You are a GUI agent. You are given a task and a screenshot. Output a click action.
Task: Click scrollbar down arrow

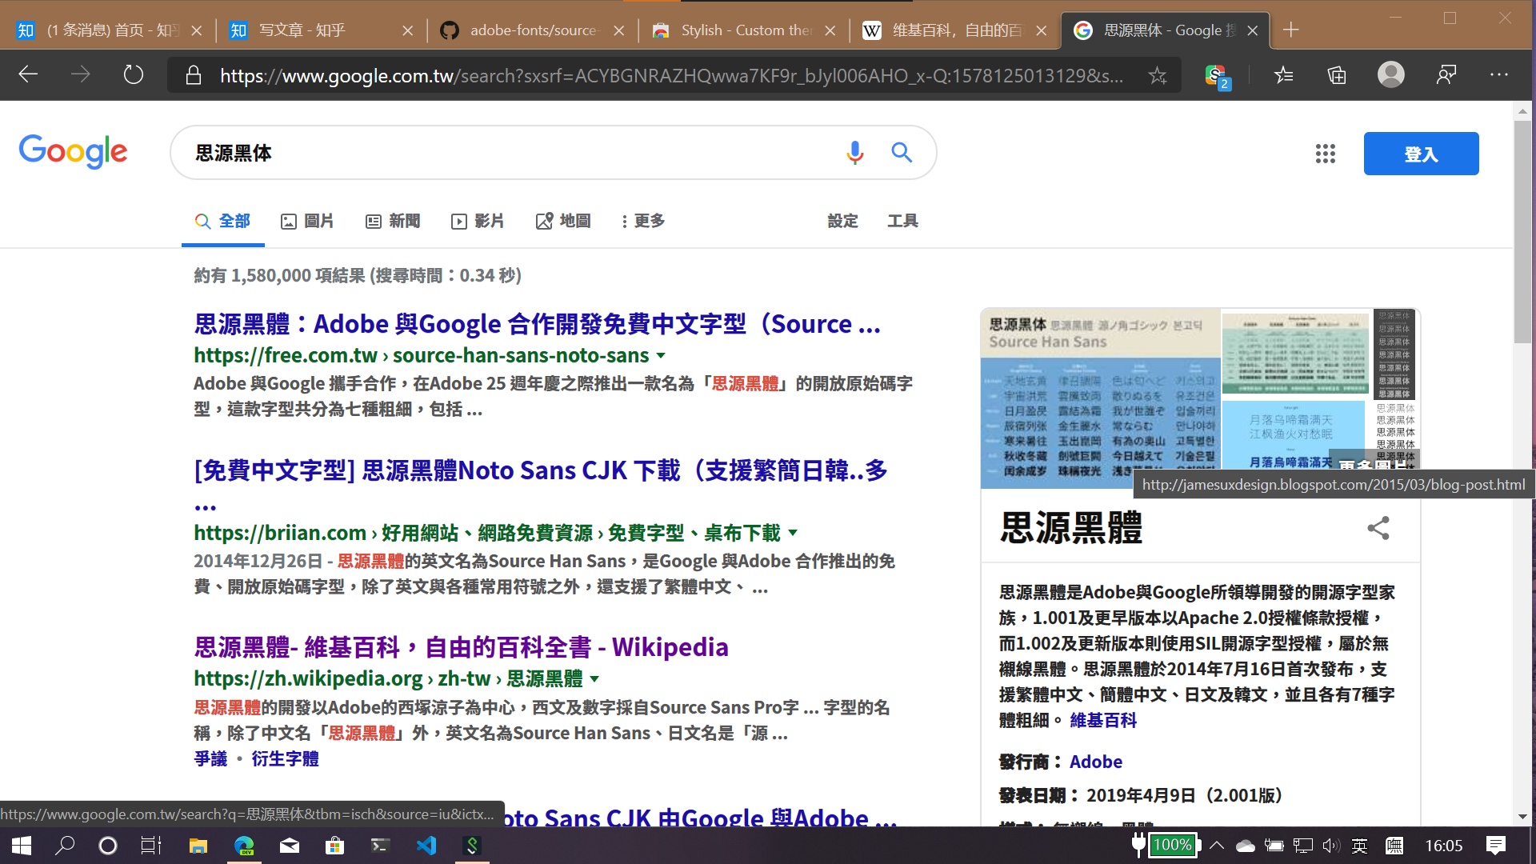point(1522,817)
